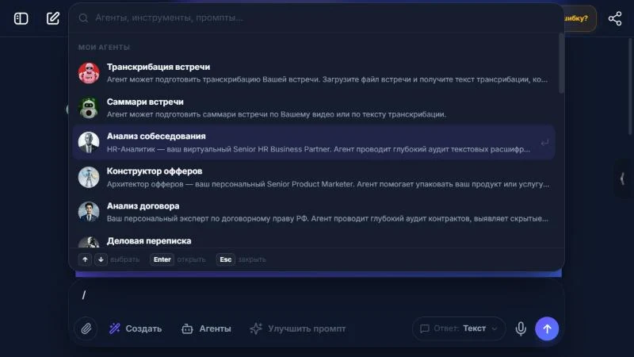Click the Enter key hint
The height and width of the screenshot is (357, 634).
coord(162,259)
